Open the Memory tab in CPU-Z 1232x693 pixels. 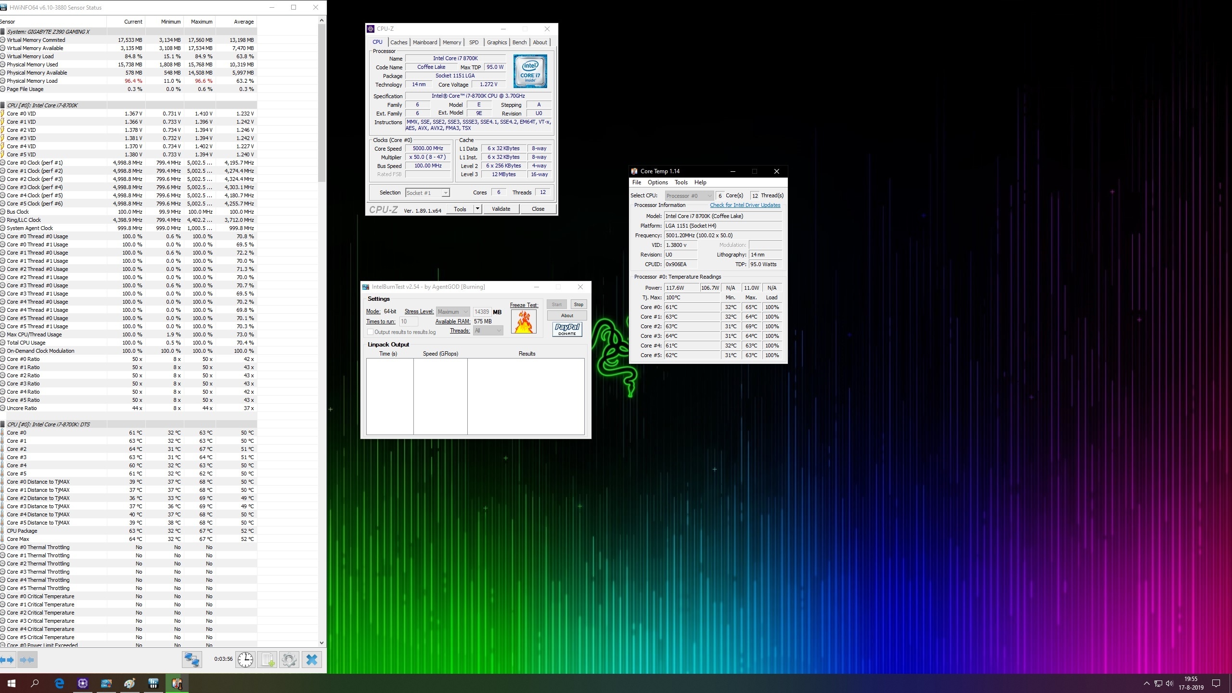tap(452, 42)
